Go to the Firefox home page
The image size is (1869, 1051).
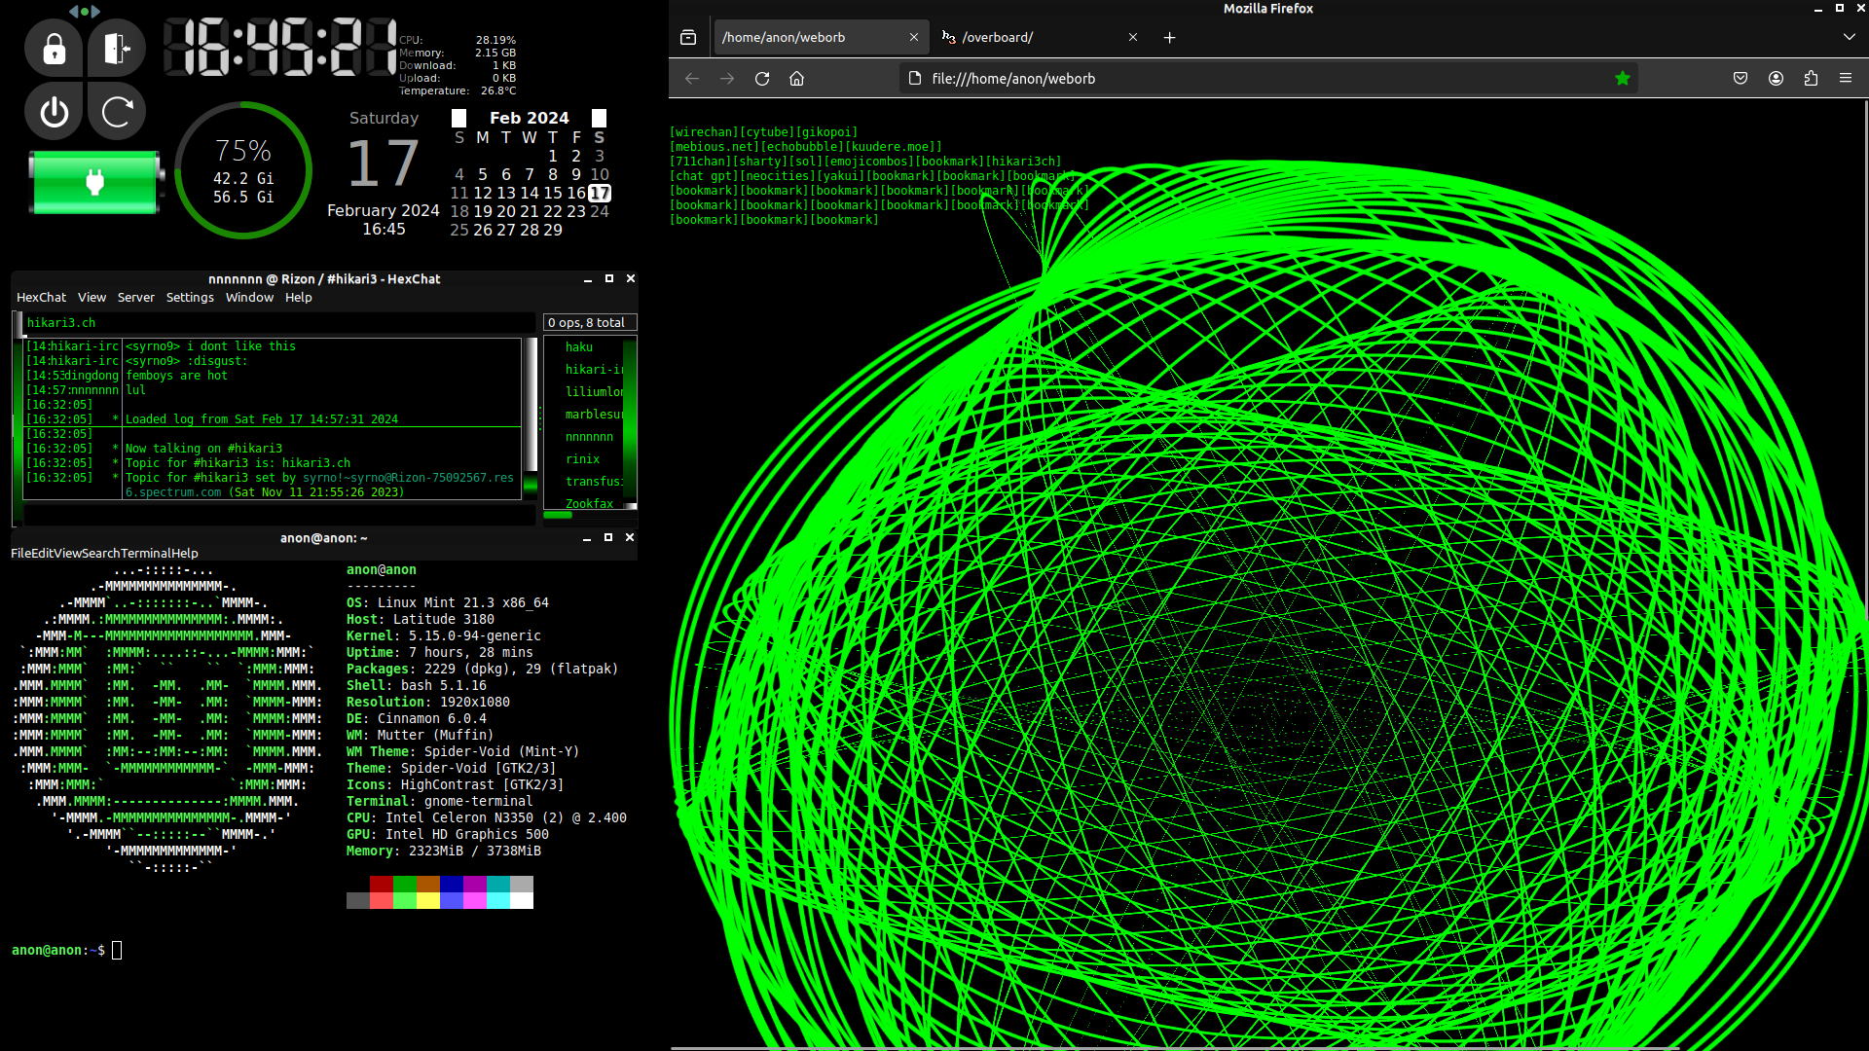796,79
